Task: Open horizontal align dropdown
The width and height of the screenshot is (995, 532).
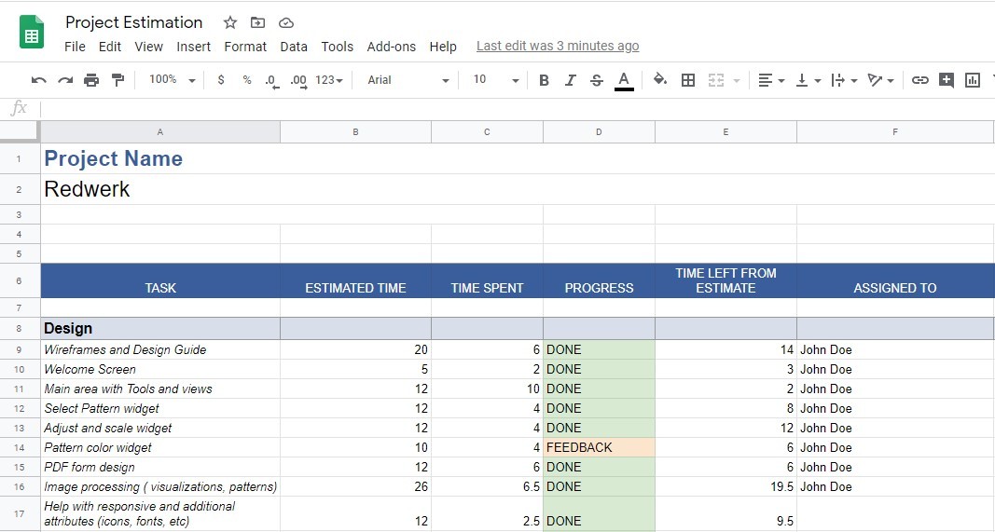Action: click(771, 80)
